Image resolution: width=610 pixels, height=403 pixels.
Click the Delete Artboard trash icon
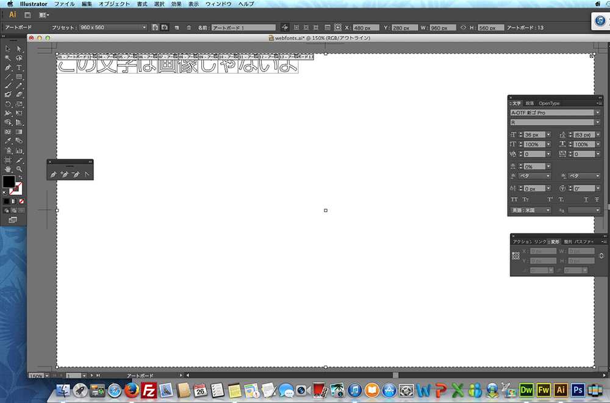(x=188, y=27)
